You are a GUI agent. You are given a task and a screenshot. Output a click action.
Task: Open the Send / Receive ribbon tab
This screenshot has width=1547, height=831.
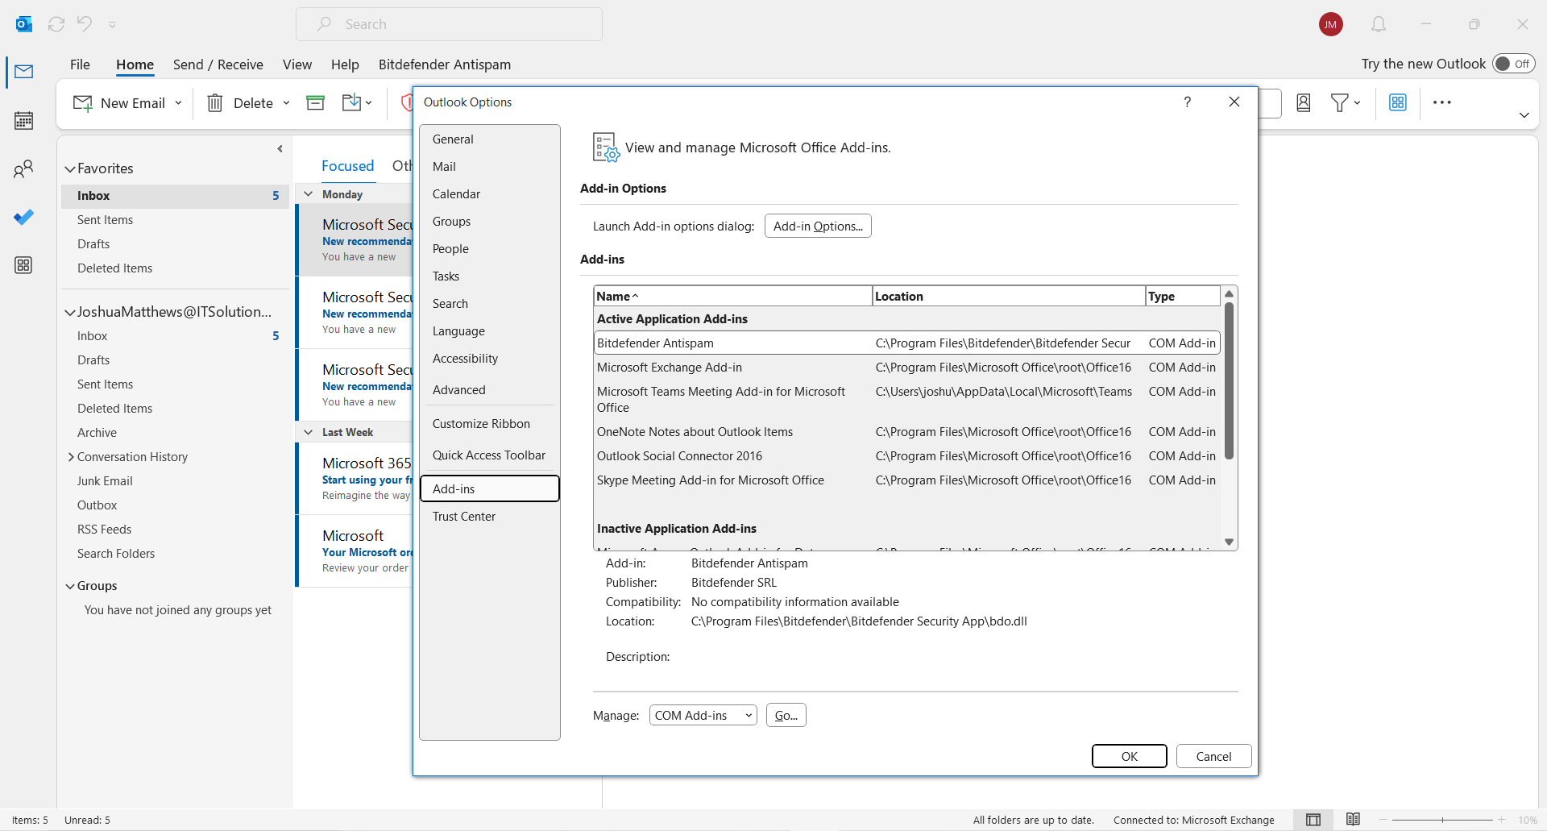218,64
